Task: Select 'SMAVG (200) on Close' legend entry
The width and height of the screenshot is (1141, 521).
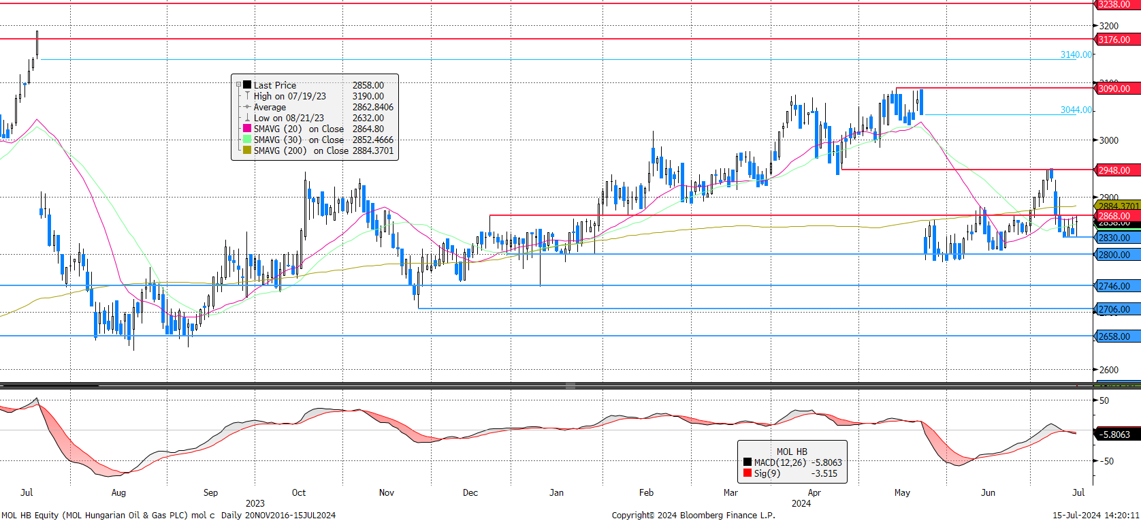Action: point(301,151)
